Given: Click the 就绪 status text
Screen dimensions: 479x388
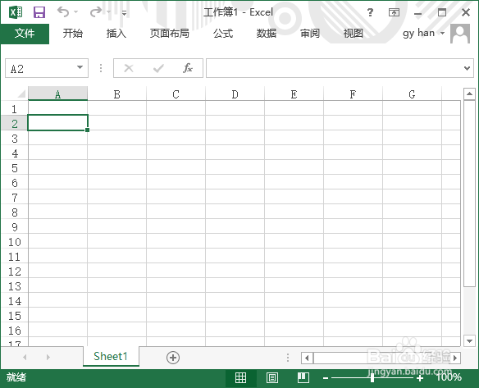Looking at the screenshot, I should coord(16,377).
